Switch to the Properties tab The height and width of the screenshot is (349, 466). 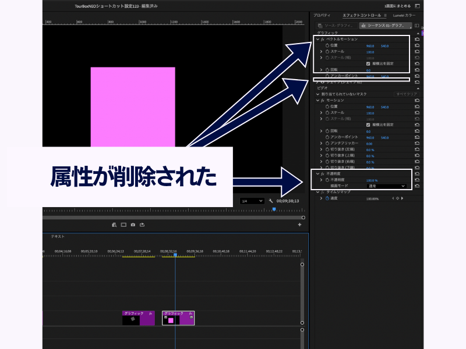coord(322,15)
